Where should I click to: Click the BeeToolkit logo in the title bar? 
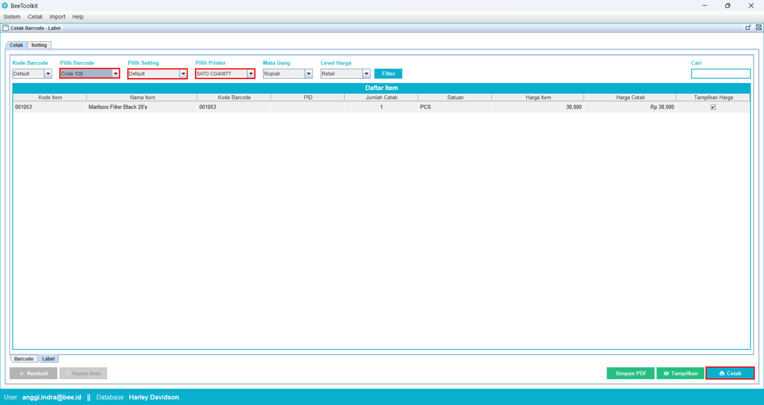(x=5, y=5)
